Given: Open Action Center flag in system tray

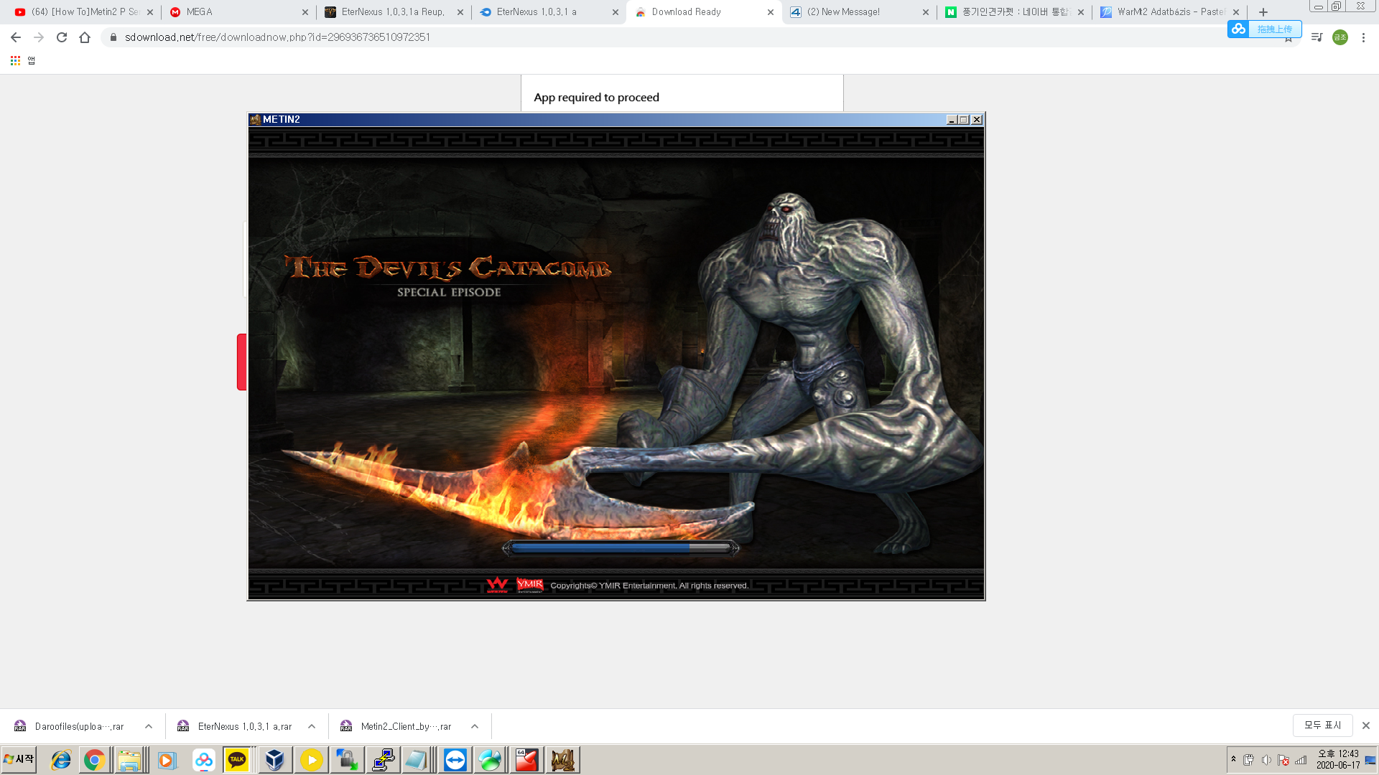Looking at the screenshot, I should [1283, 760].
